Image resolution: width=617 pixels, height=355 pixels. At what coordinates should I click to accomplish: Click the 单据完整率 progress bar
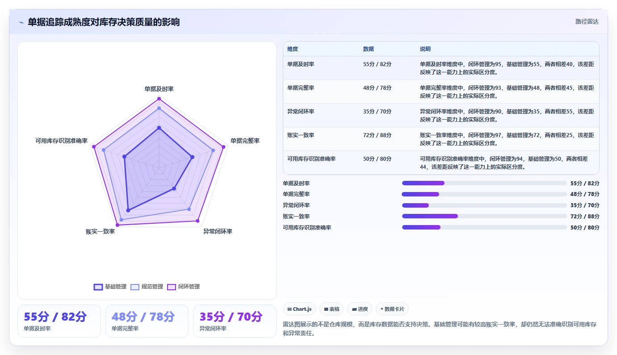(x=484, y=194)
